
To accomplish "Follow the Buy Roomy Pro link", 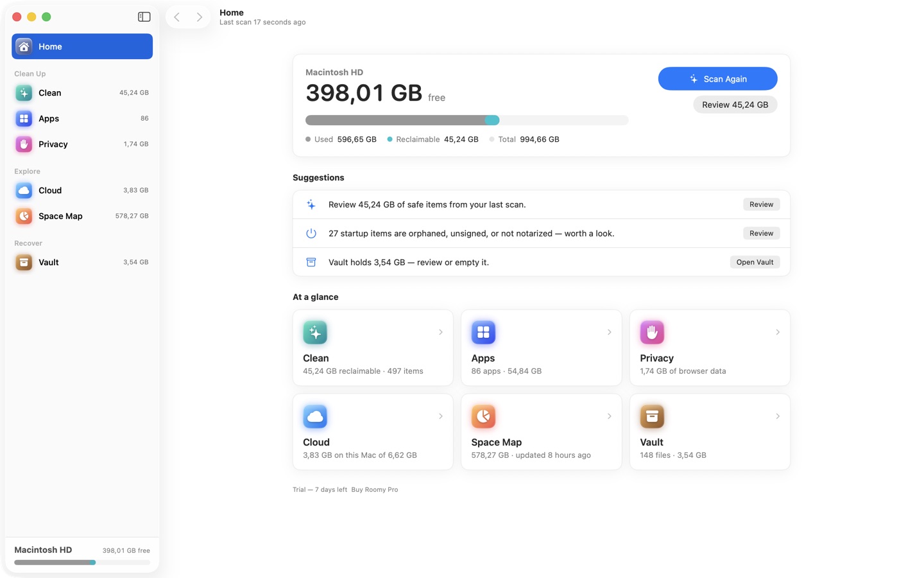I will [x=374, y=489].
